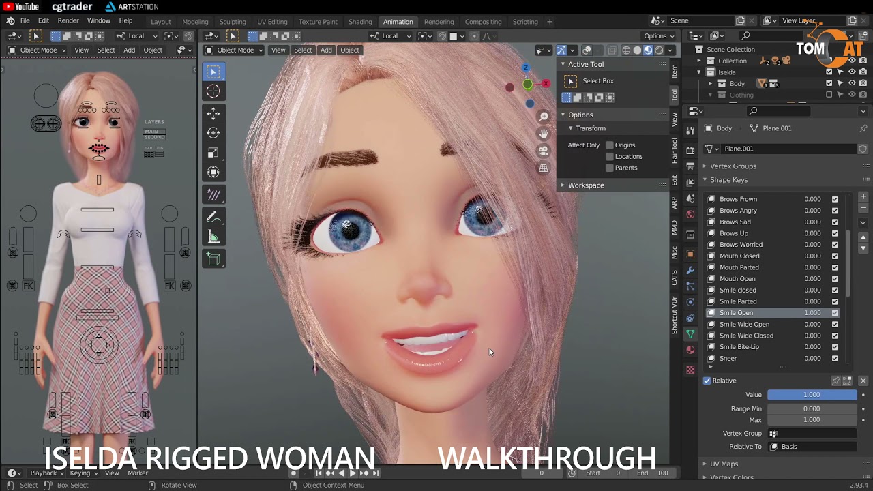Select the Scale tool
The width and height of the screenshot is (873, 491).
pyautogui.click(x=213, y=153)
